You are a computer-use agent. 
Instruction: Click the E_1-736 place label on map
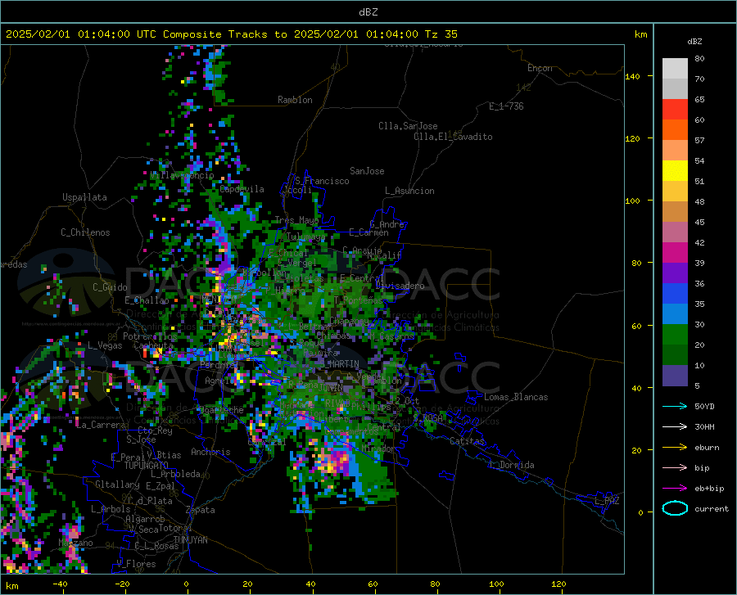506,106
